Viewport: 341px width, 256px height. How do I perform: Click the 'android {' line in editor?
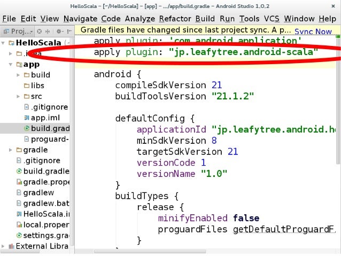click(x=118, y=74)
